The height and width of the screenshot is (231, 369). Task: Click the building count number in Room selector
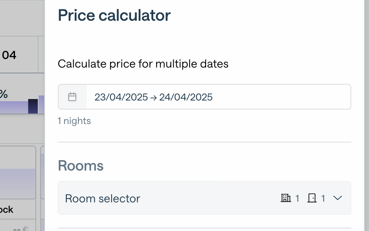[297, 198]
